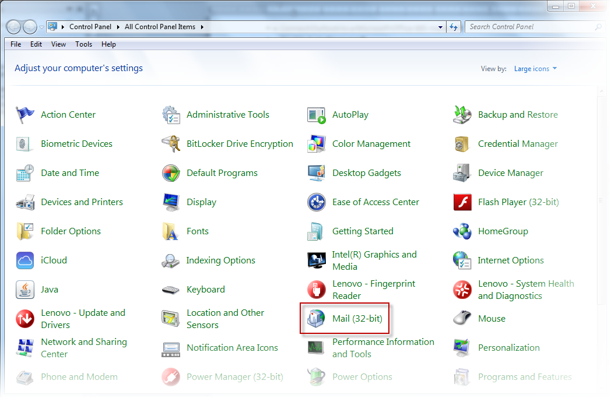Click the Action Center flag icon
Screen dimensions: 611x398
tap(25, 115)
